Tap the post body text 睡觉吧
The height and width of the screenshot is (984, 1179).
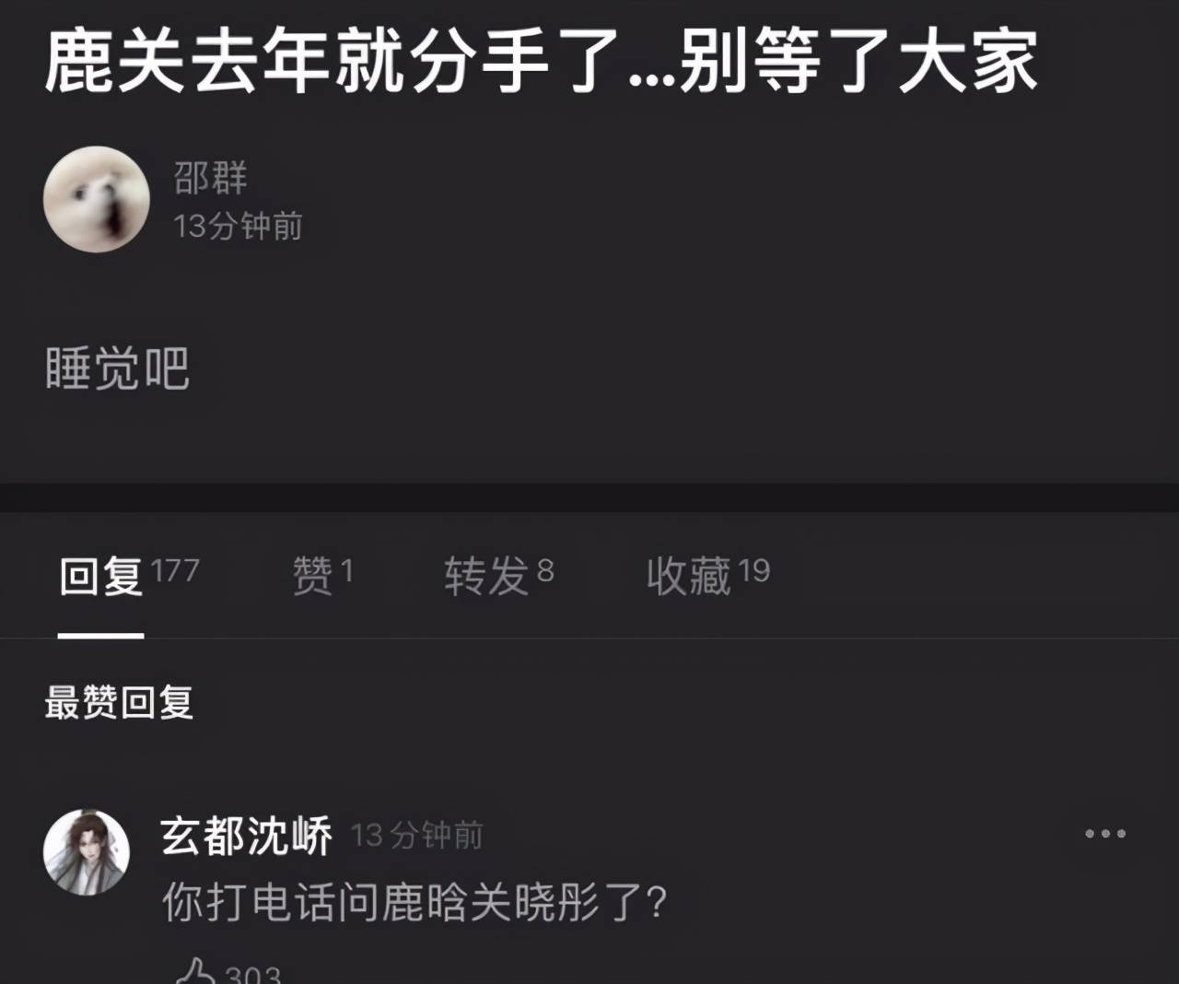click(117, 369)
